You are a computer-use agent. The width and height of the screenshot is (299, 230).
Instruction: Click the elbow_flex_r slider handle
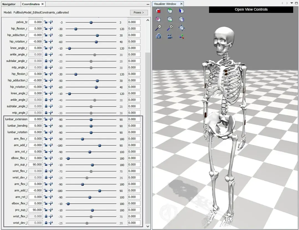coord(68,158)
